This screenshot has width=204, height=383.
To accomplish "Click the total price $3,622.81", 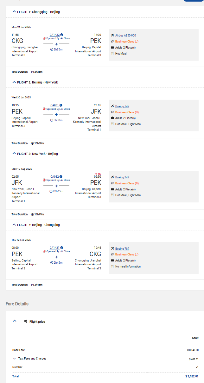I will [x=192, y=376].
